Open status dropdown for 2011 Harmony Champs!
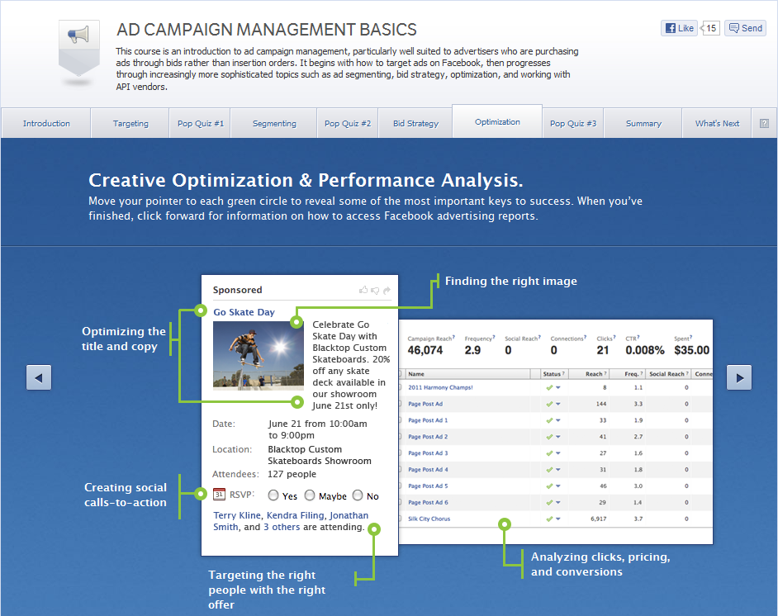 [558, 388]
